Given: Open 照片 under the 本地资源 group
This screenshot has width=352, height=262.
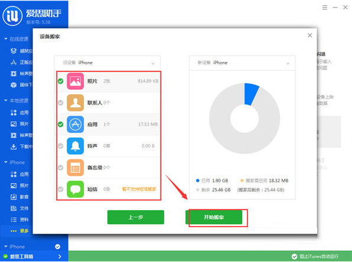Looking at the screenshot, I should pos(19,124).
